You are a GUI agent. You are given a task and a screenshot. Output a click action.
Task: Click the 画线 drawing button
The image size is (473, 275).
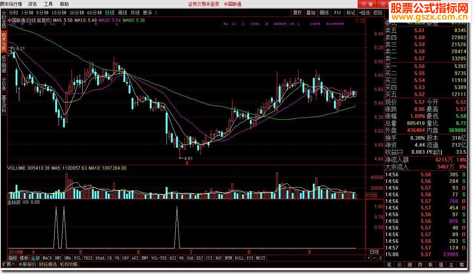324,13
